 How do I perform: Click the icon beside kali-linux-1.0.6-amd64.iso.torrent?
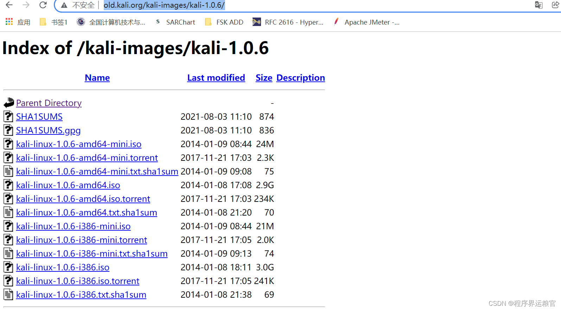8,199
